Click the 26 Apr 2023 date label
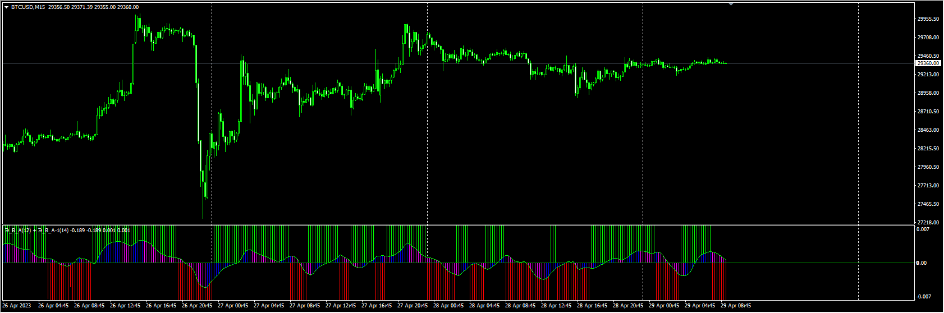Image resolution: width=944 pixels, height=313 pixels. point(17,306)
